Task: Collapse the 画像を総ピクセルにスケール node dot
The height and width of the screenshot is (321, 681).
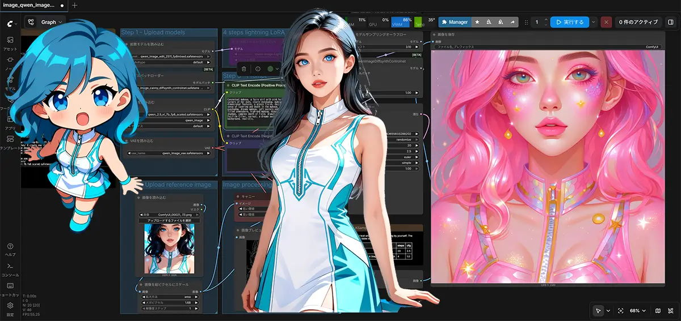Action: tap(141, 285)
